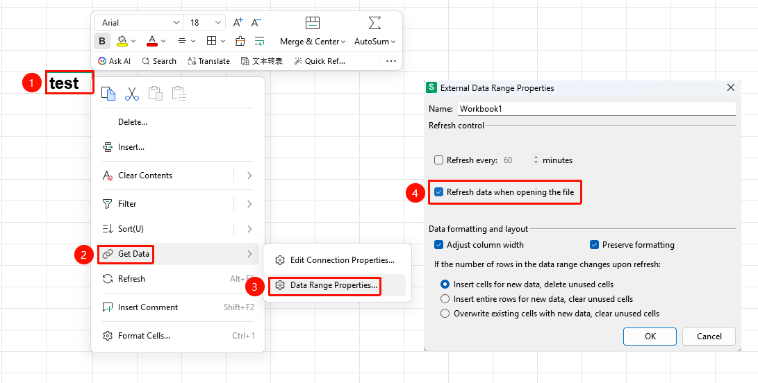Click the Quick Ref... tool

pos(320,61)
